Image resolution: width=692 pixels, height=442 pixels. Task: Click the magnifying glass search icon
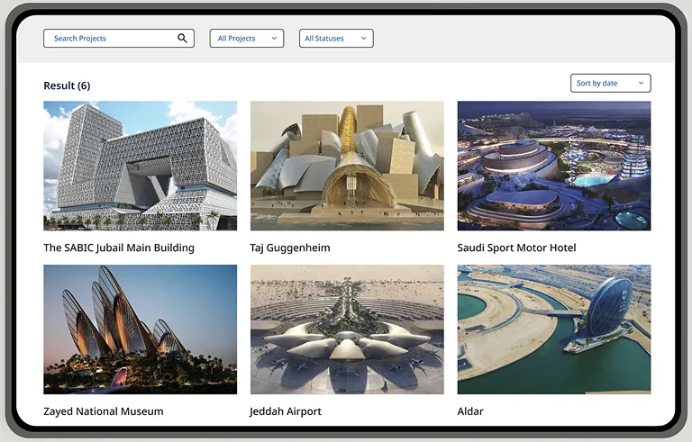point(182,39)
